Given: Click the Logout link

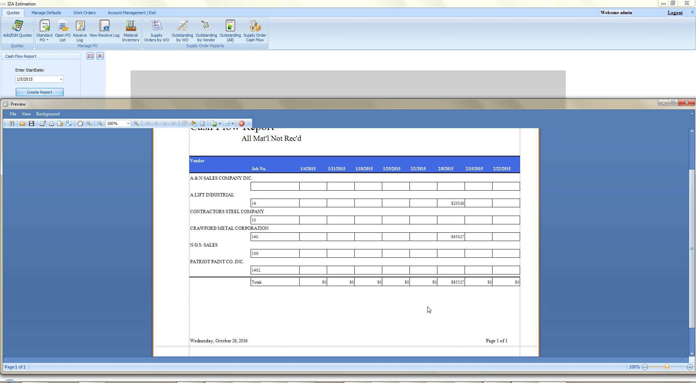Looking at the screenshot, I should (x=675, y=13).
